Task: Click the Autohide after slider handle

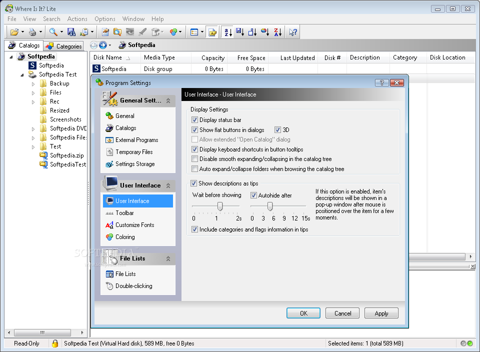Action: pyautogui.click(x=269, y=206)
